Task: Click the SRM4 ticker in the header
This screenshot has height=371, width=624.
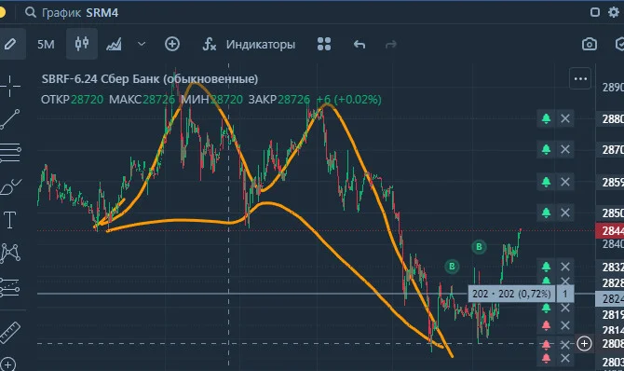Action: (x=102, y=13)
